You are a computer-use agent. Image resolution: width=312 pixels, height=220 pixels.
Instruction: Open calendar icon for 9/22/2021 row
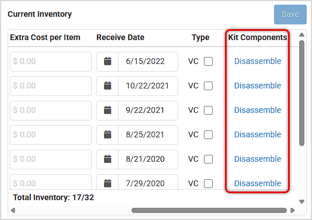click(108, 110)
